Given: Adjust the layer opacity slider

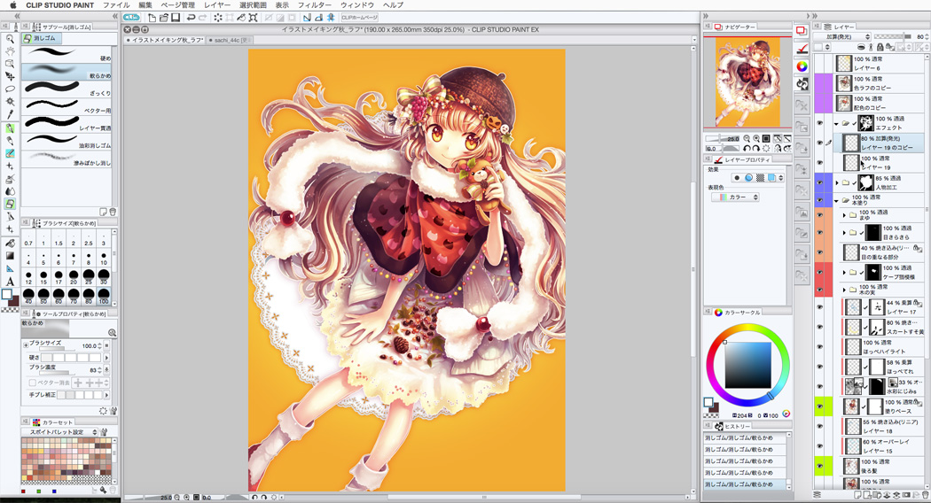Looking at the screenshot, I should 895,37.
